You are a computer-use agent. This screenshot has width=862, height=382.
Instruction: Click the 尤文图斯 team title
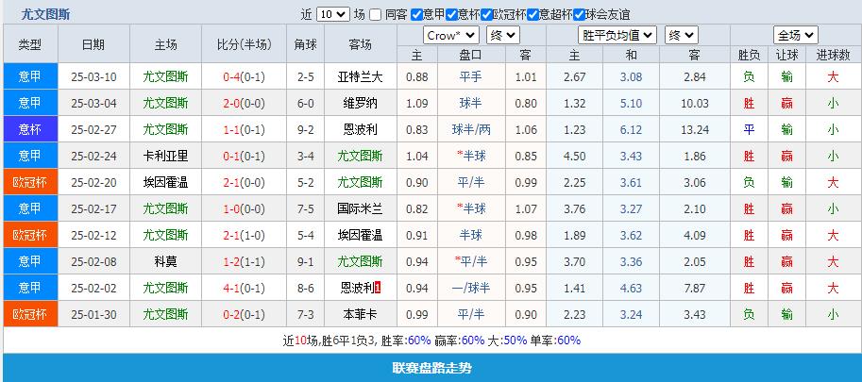coord(45,14)
